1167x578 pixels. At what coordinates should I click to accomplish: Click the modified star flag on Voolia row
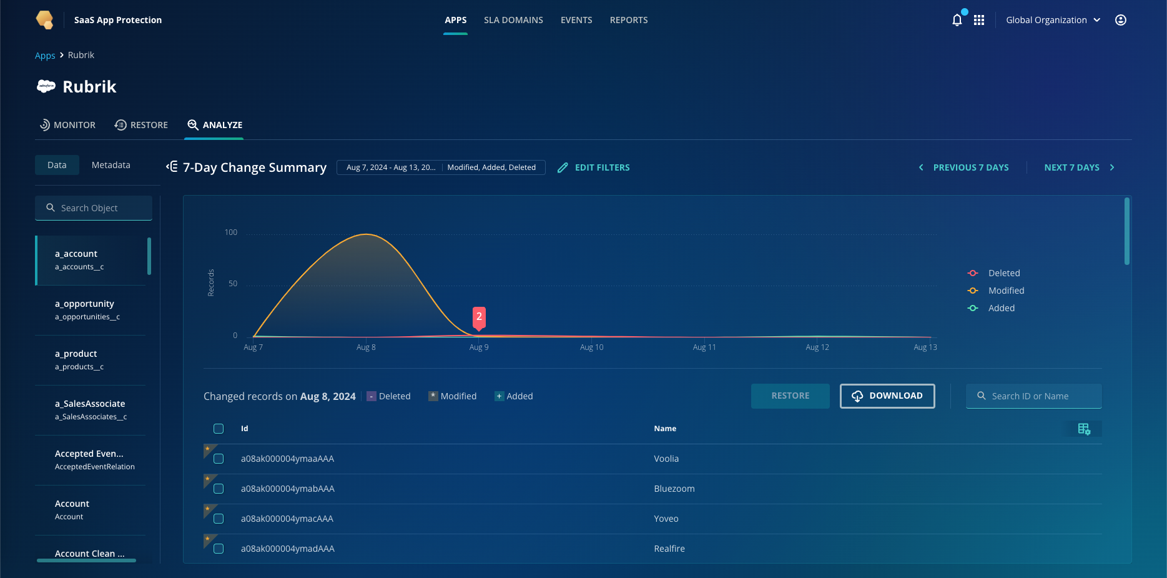(208, 449)
